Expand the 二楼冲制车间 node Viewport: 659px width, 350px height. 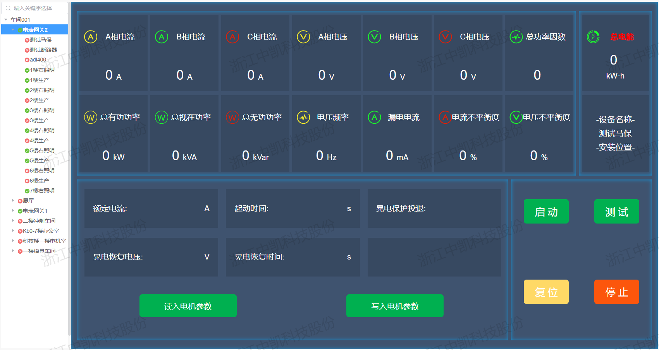[x=13, y=221]
